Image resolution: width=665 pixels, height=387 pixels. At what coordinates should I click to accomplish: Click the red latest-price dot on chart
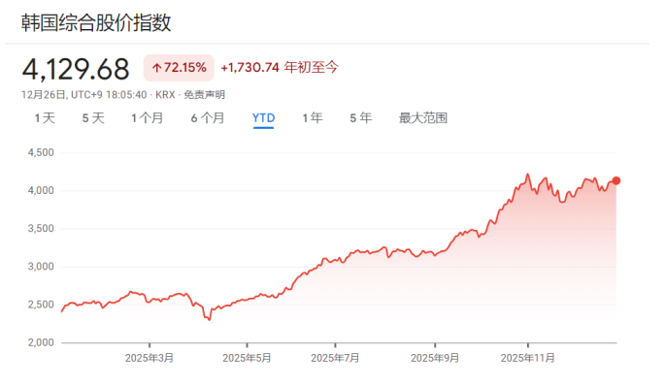pyautogui.click(x=616, y=180)
